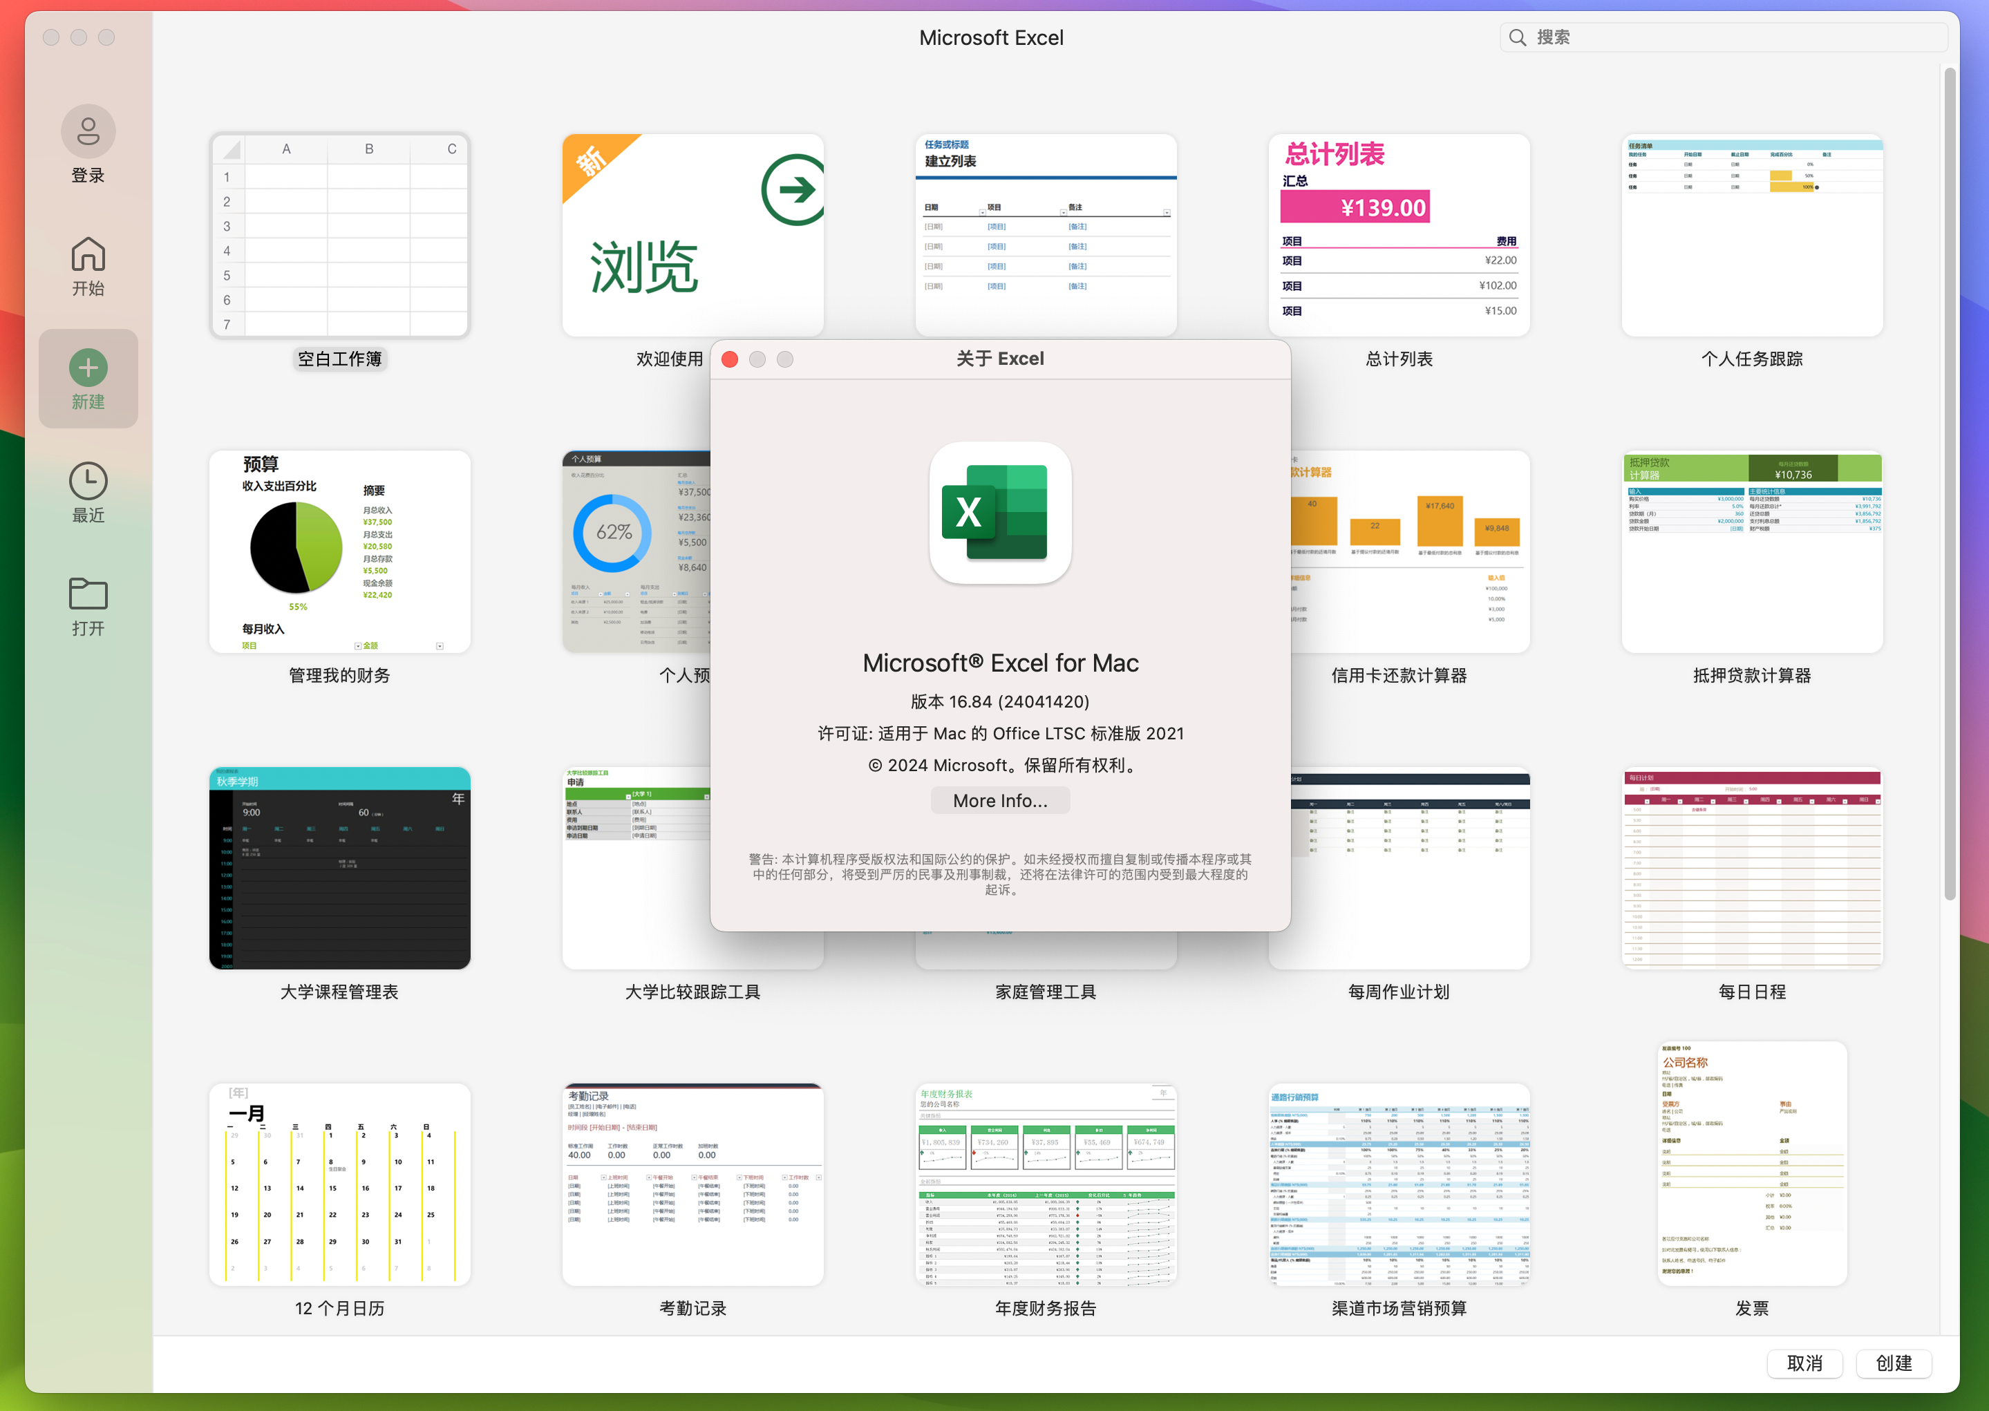Click in the 搜索 search field

pos(1723,37)
